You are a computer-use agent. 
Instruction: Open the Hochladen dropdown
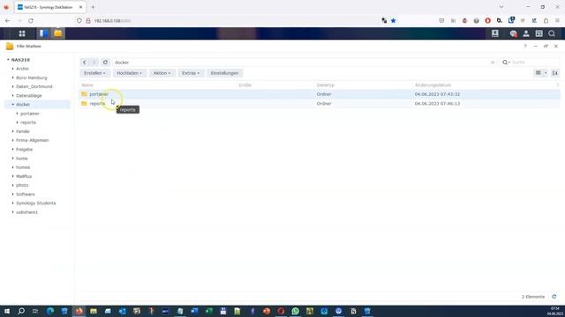pos(130,73)
